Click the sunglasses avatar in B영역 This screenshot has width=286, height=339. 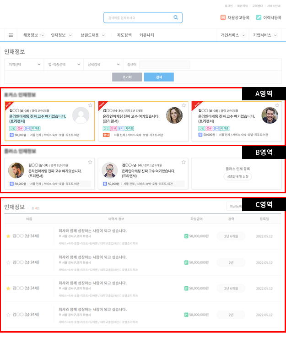point(110,170)
